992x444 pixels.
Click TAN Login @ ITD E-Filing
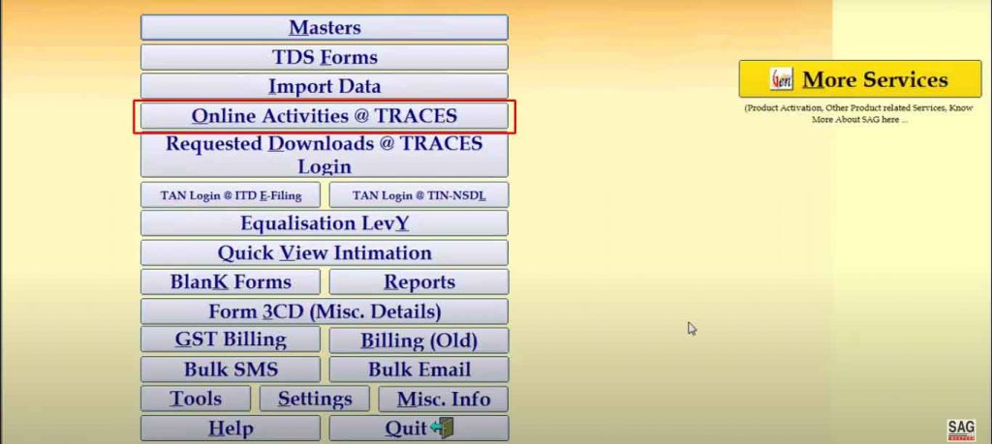pyautogui.click(x=231, y=195)
